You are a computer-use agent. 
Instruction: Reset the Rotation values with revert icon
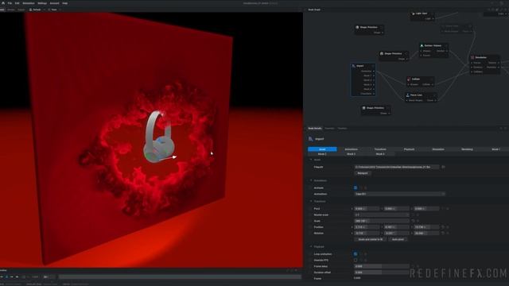point(443,233)
